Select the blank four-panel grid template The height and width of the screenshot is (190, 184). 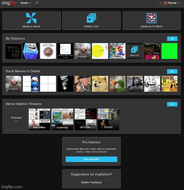[48, 84]
